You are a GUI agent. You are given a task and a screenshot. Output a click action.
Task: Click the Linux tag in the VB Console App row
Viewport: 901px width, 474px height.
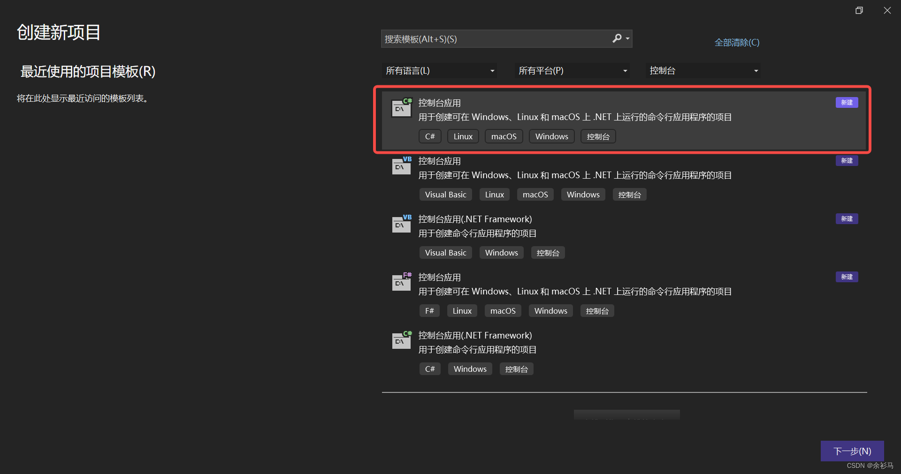coord(495,195)
